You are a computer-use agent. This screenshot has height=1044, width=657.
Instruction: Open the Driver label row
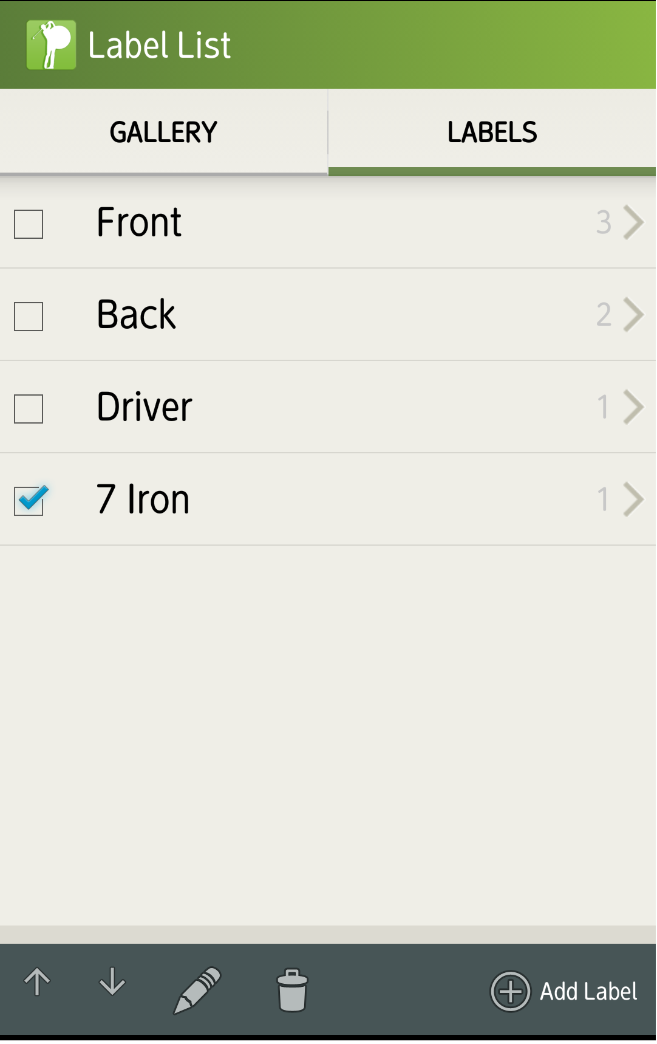point(328,408)
